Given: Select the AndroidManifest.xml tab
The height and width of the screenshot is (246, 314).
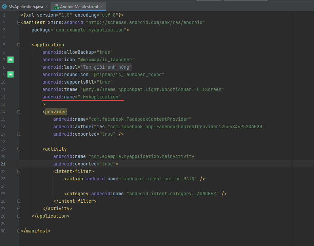Looking at the screenshot, I should [79, 6].
